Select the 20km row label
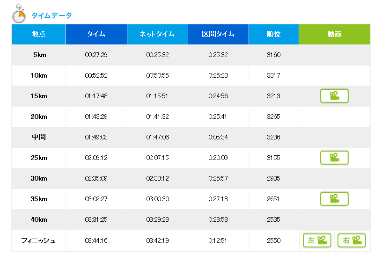 (x=39, y=117)
